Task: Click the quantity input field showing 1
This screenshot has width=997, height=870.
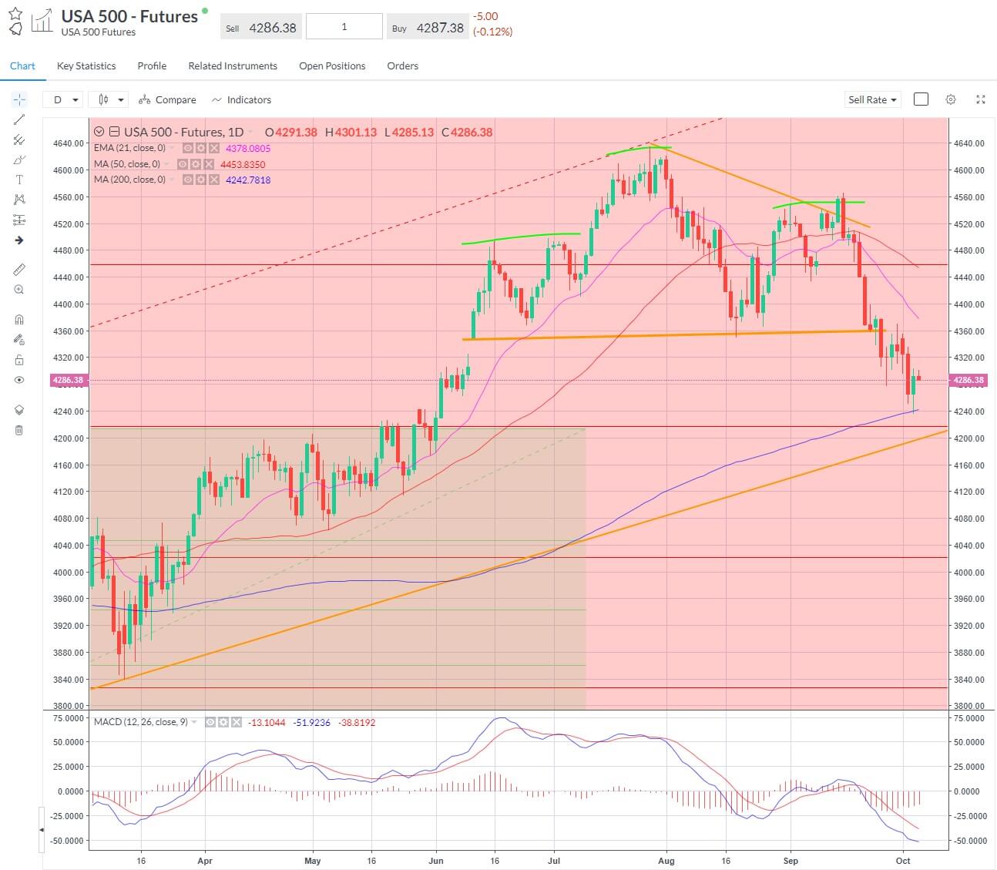Action: (x=344, y=26)
